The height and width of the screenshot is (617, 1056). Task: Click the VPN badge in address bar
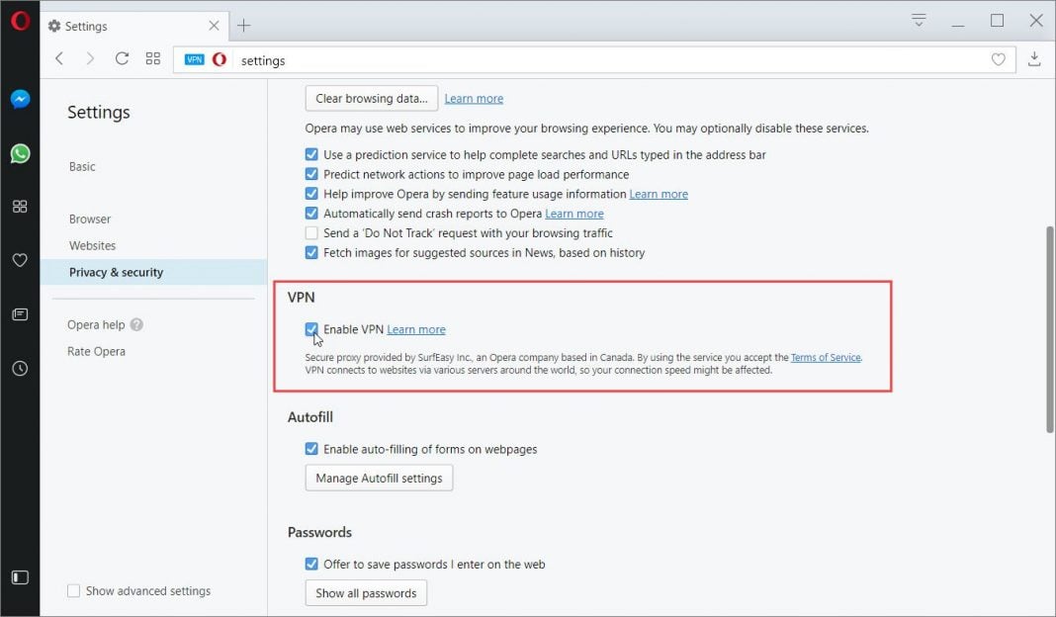pos(194,59)
